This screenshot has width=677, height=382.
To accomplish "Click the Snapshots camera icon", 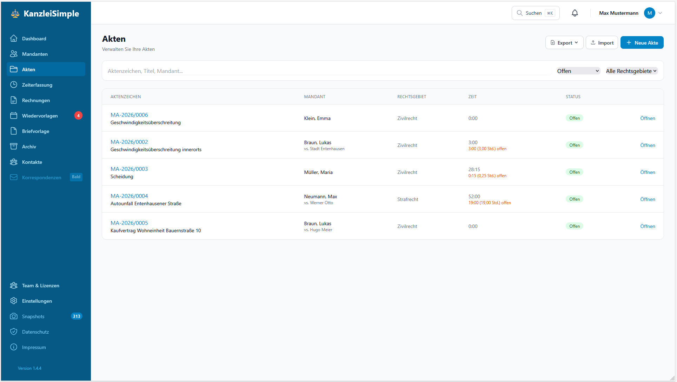I will click(x=14, y=316).
